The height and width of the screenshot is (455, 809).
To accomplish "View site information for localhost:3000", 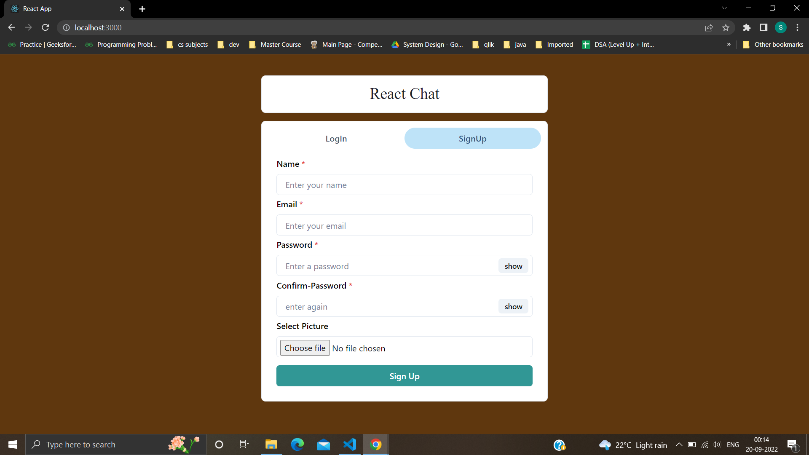I will (66, 27).
